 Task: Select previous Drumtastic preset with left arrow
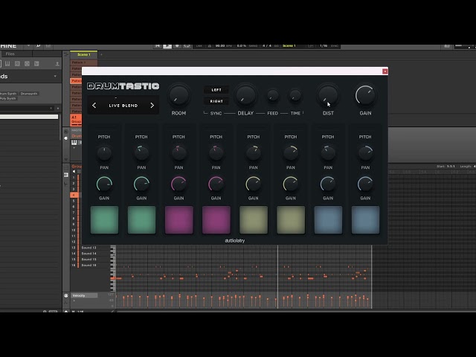click(x=94, y=106)
